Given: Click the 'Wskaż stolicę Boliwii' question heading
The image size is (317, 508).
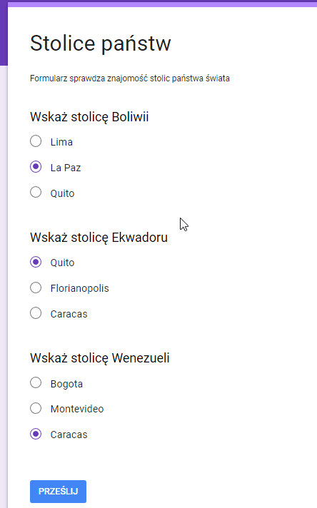Looking at the screenshot, I should pyautogui.click(x=89, y=117).
